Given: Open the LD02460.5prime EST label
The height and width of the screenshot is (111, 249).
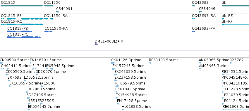Looking at the screenshot, I should pyautogui.click(x=40, y=89).
